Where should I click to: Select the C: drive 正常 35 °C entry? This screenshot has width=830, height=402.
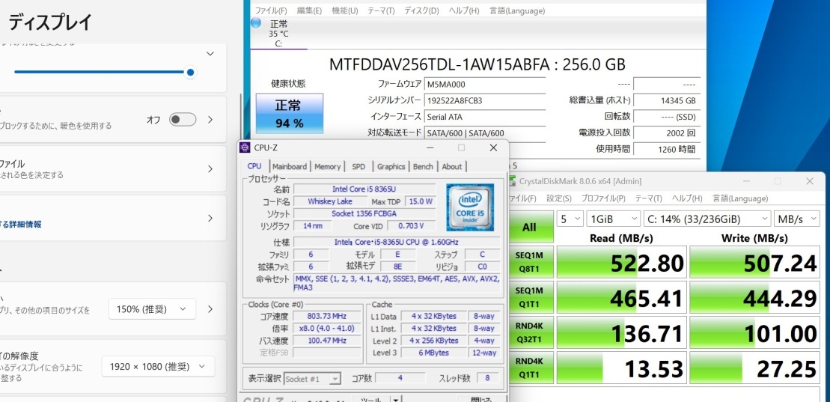278,34
